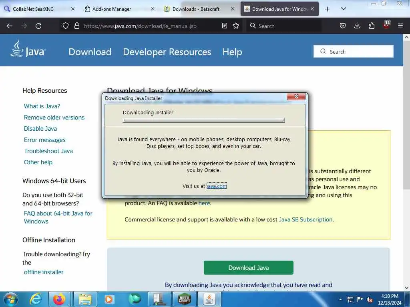
Task: Click the Downloading Installer progress bar
Action: click(x=204, y=120)
